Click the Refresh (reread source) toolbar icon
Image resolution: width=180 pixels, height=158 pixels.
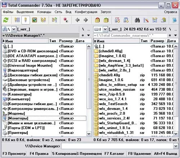coord(6,20)
